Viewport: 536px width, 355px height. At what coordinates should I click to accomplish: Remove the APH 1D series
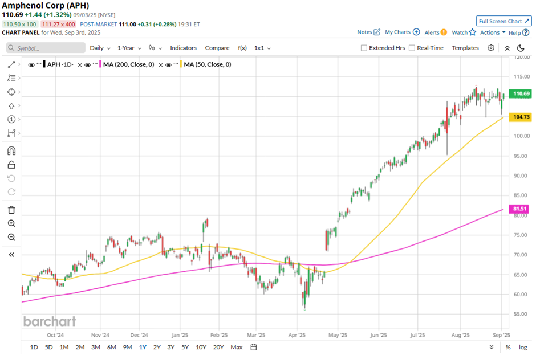(x=80, y=65)
